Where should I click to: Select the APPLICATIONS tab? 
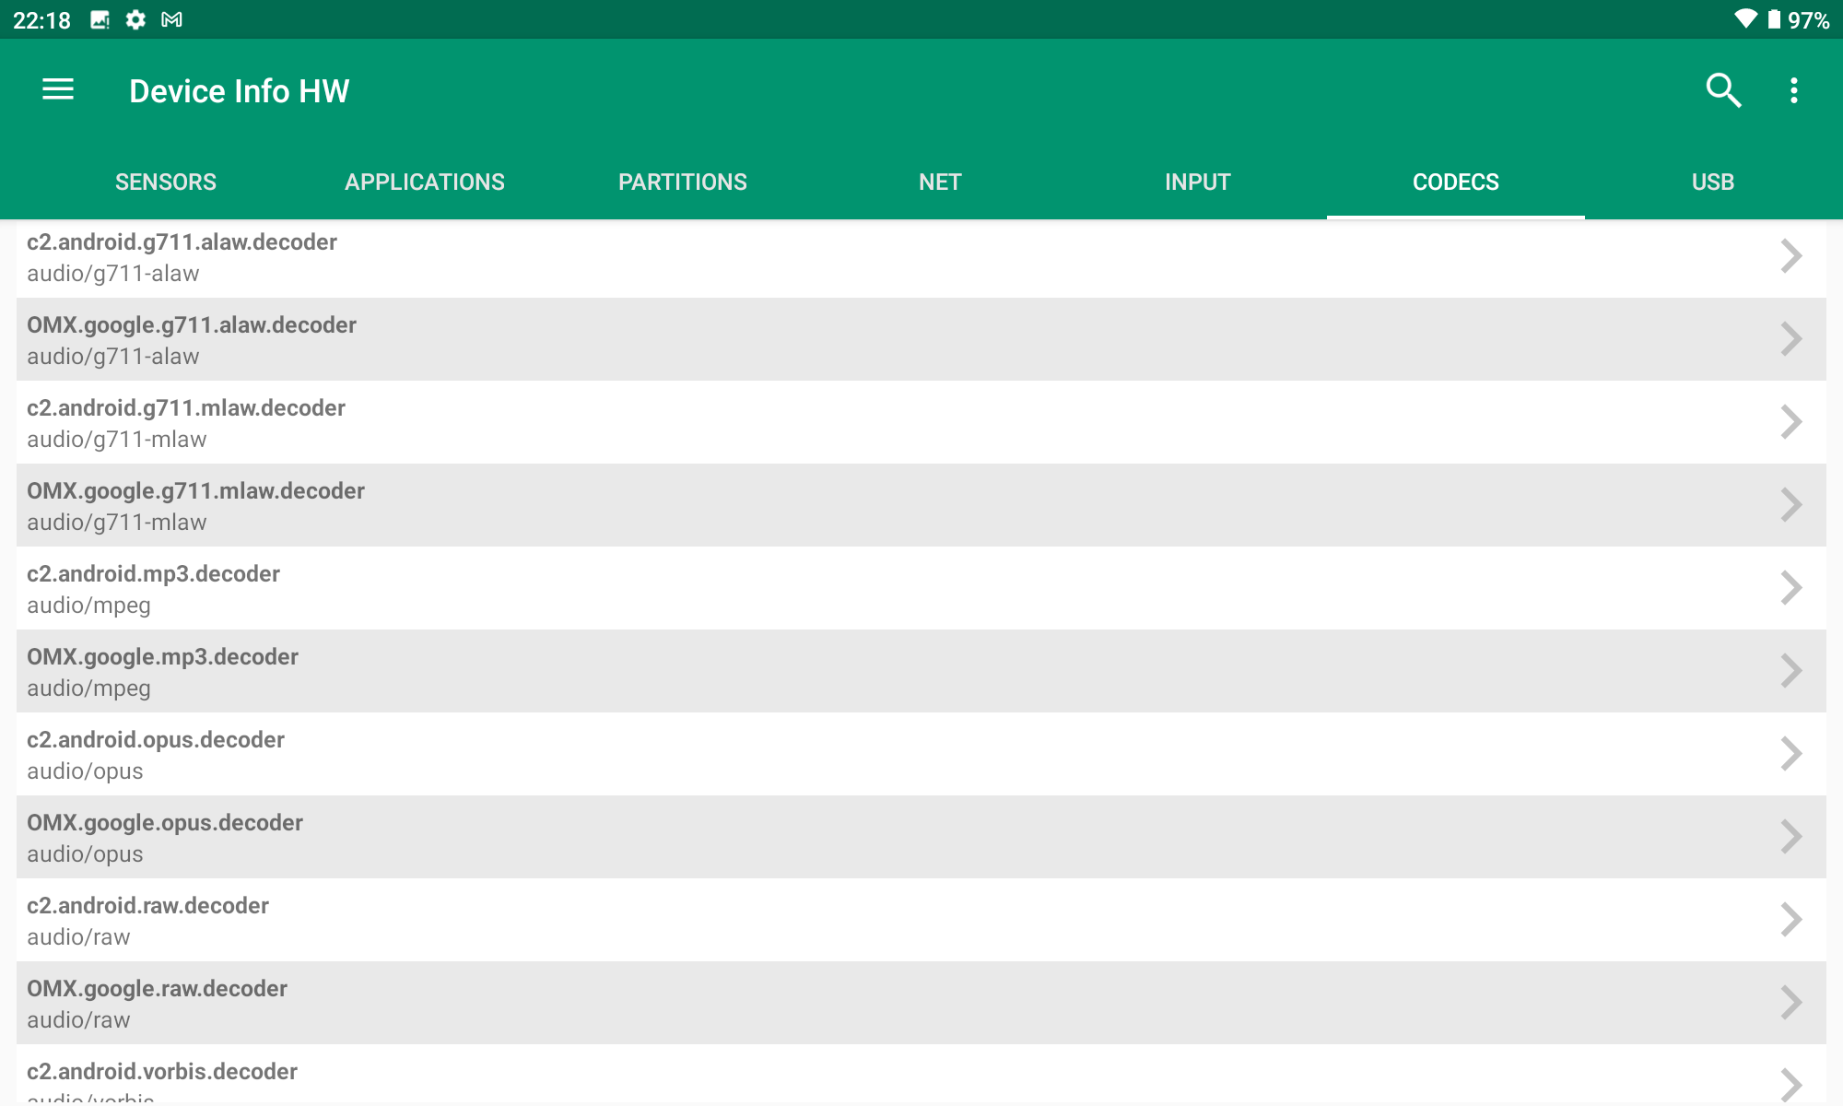pos(424,182)
